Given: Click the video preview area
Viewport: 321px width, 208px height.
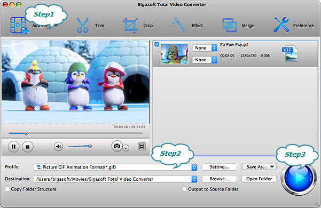Looking at the screenshot, I should (x=75, y=82).
